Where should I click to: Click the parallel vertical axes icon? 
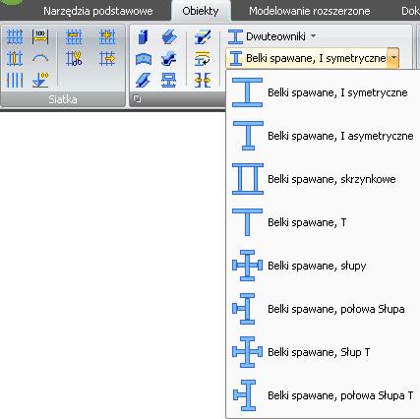[x=15, y=80]
